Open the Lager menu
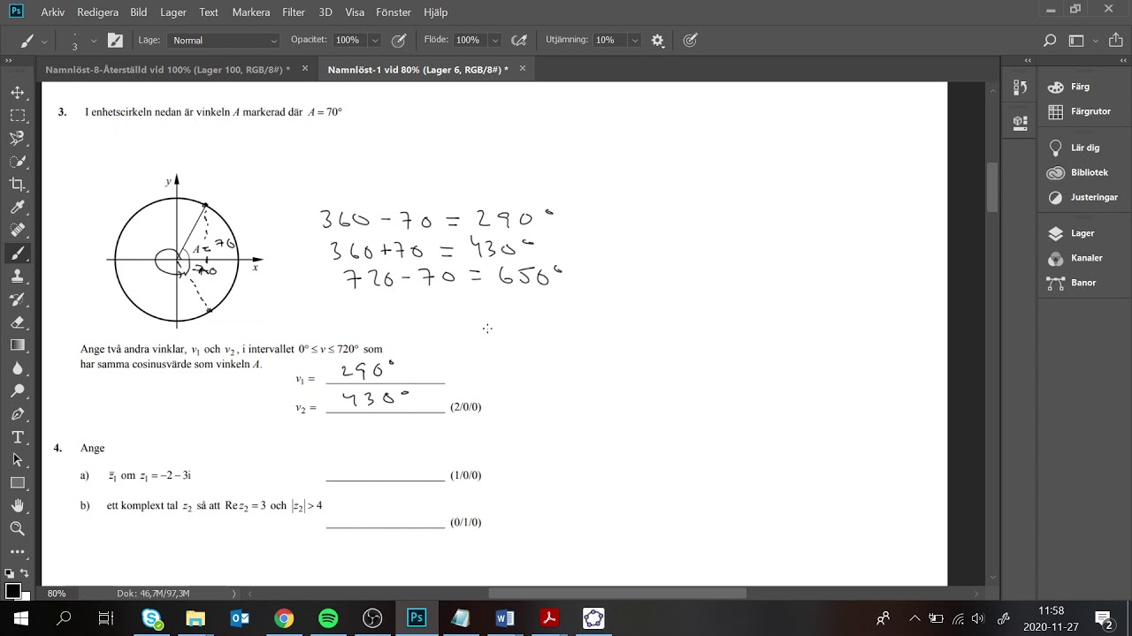Viewport: 1132px width, 636px height. (x=173, y=12)
